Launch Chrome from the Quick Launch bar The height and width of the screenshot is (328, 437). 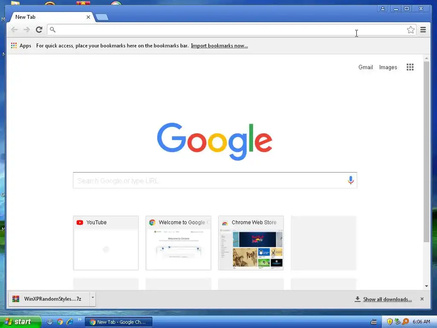pos(60,322)
